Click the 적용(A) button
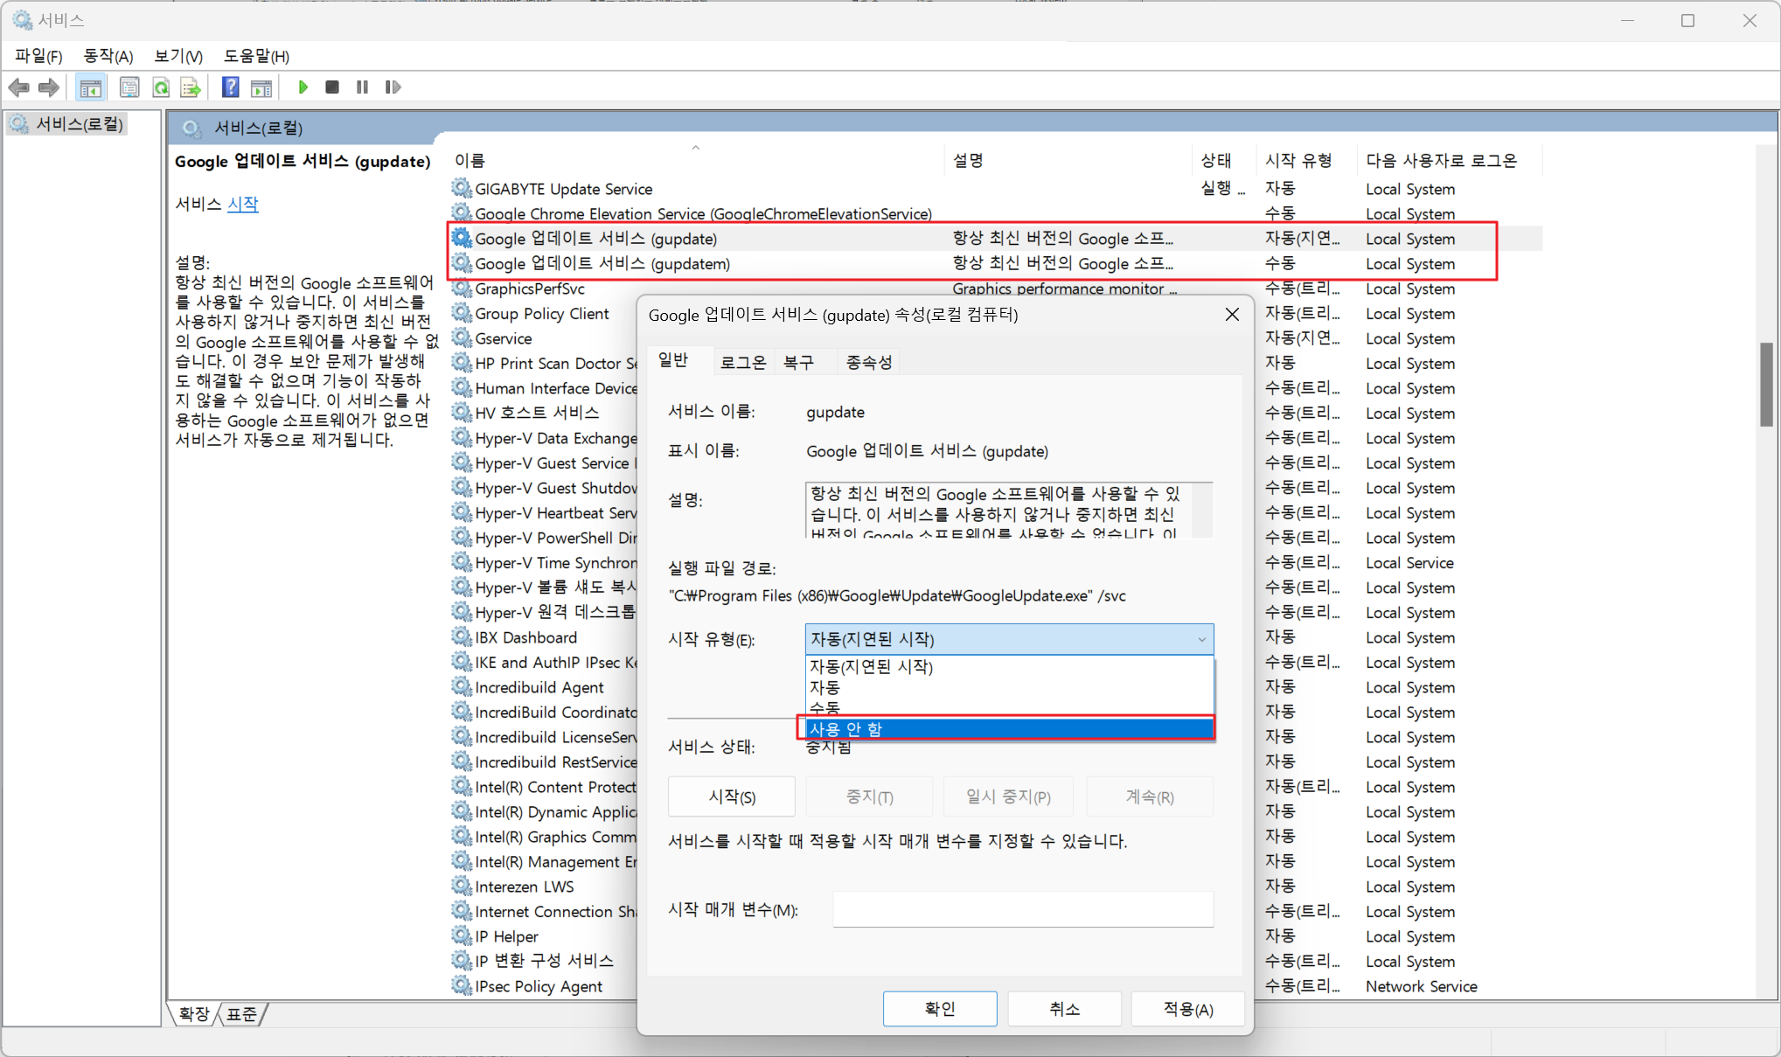The height and width of the screenshot is (1057, 1781). tap(1187, 1008)
